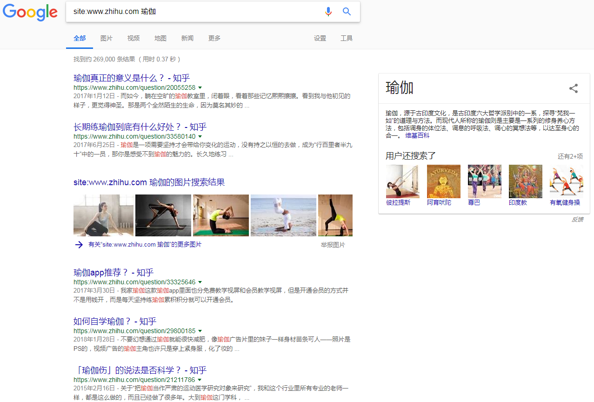Image resolution: width=594 pixels, height=402 pixels.
Task: Click the beach yoga headstand thumbnail
Action: tap(283, 215)
